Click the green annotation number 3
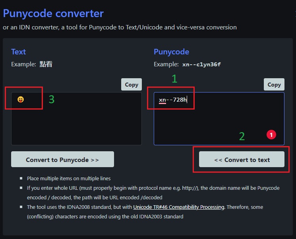Viewport: 296px width, 239px height. [x=51, y=100]
